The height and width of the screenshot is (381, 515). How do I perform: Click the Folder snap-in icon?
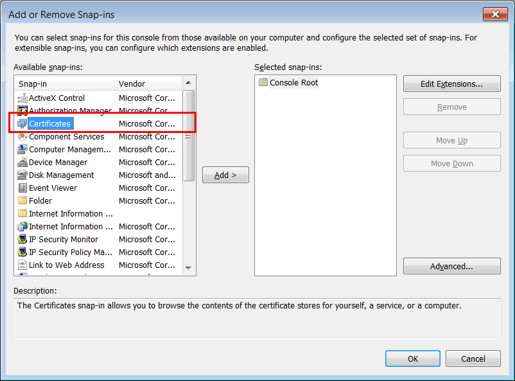click(x=22, y=200)
